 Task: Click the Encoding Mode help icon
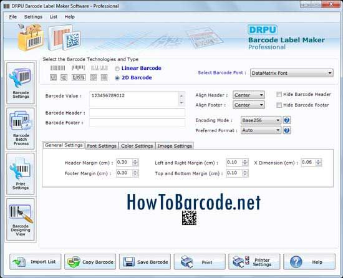pyautogui.click(x=287, y=120)
